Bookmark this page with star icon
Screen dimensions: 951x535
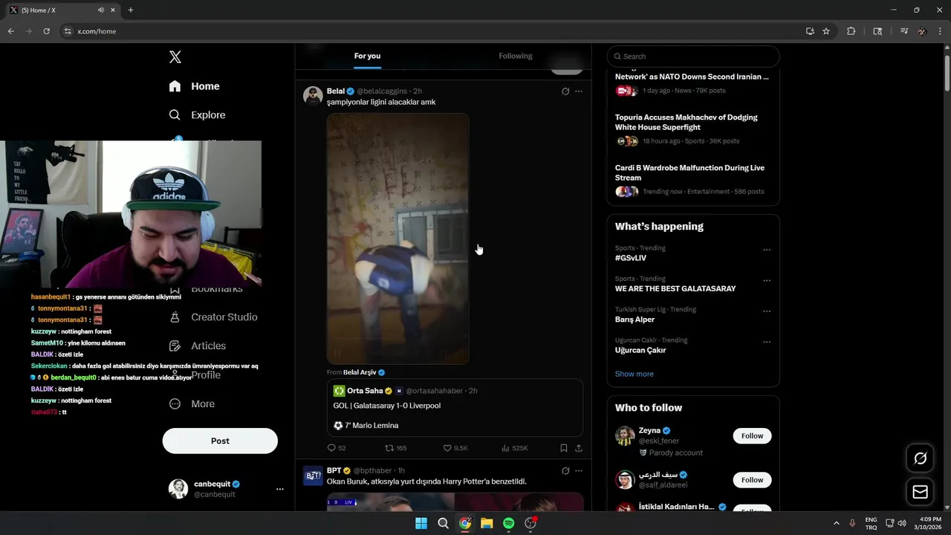point(826,31)
